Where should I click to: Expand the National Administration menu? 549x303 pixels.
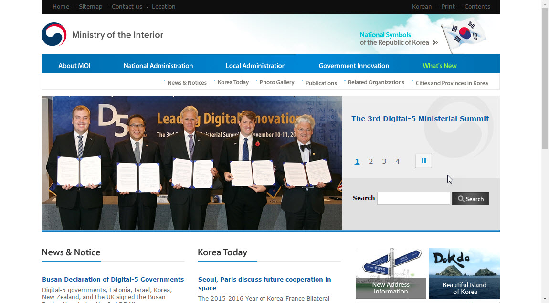tap(158, 66)
